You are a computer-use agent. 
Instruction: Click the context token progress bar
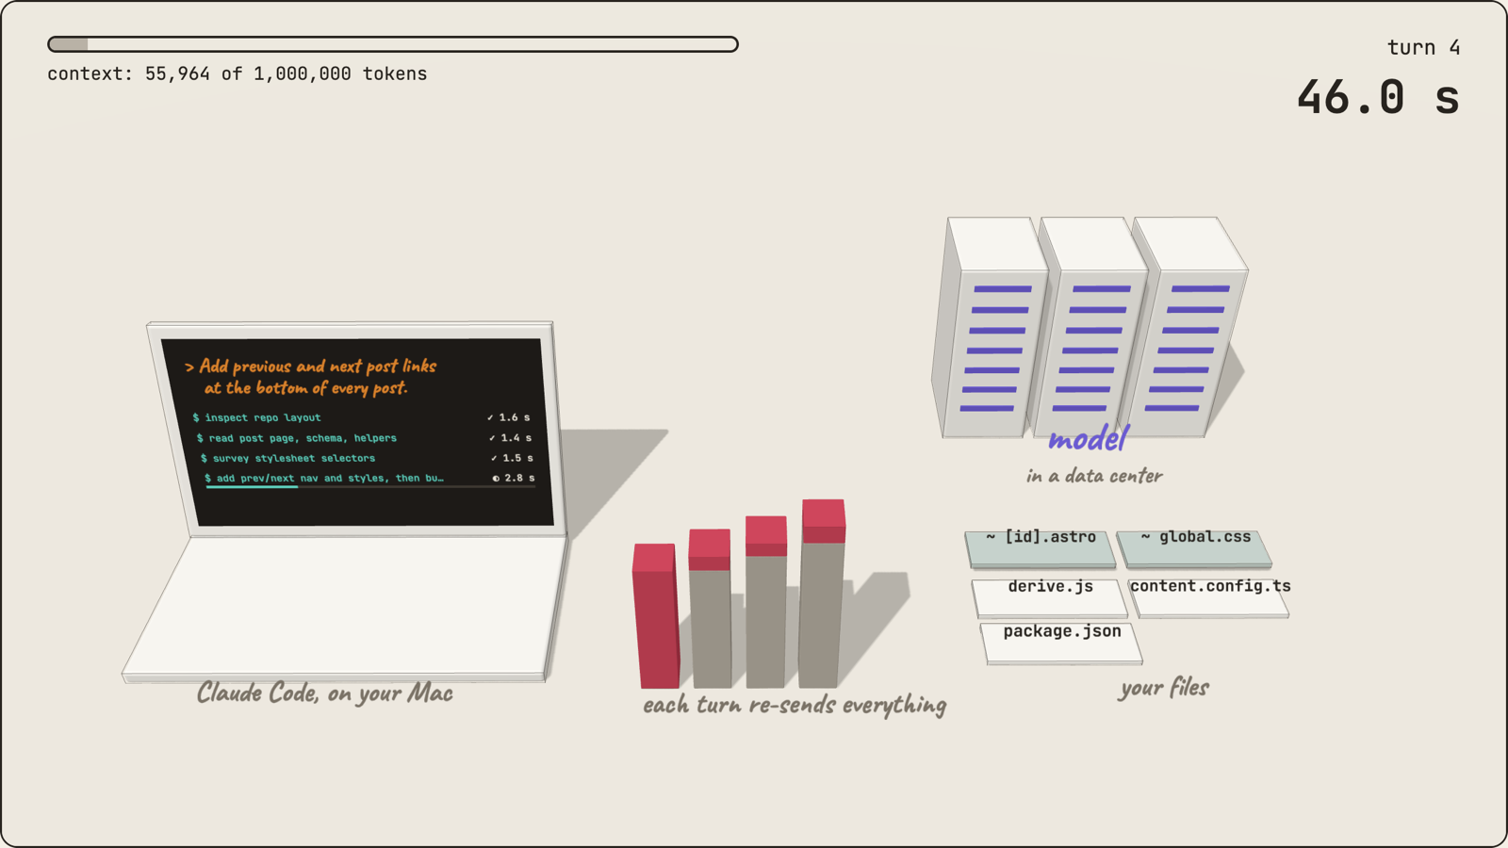[393, 44]
